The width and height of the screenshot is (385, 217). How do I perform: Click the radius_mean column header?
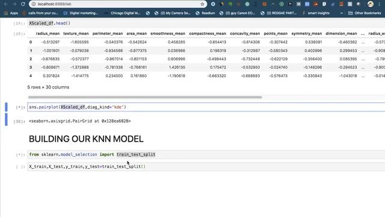[x=48, y=34]
